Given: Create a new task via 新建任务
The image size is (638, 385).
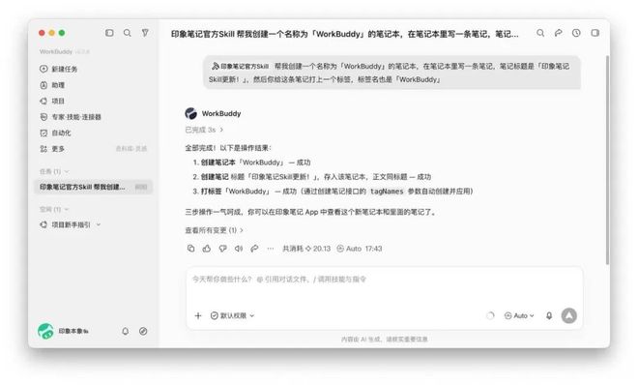Looking at the screenshot, I should tap(59, 69).
